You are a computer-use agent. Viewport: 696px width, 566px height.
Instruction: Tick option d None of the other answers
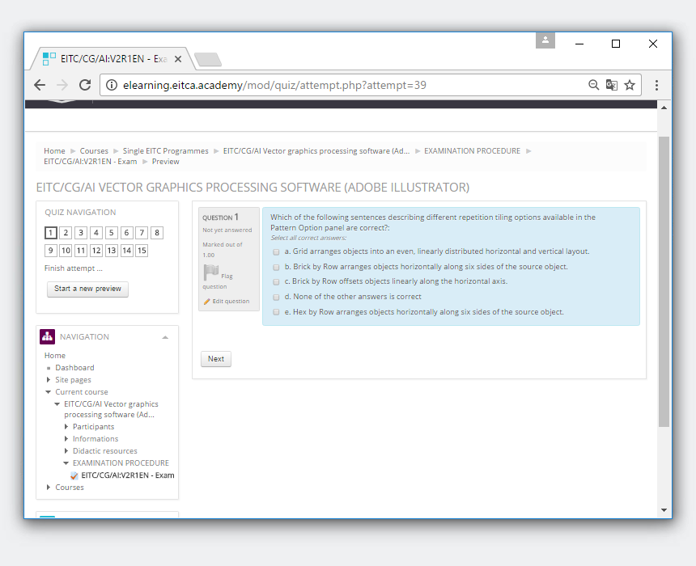point(276,297)
